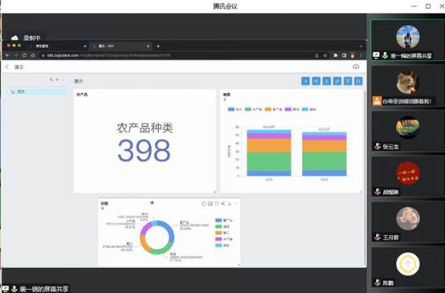Toggle the orange series in donut chart legend
Screen dimensions: 445x293
[x=222, y=233]
